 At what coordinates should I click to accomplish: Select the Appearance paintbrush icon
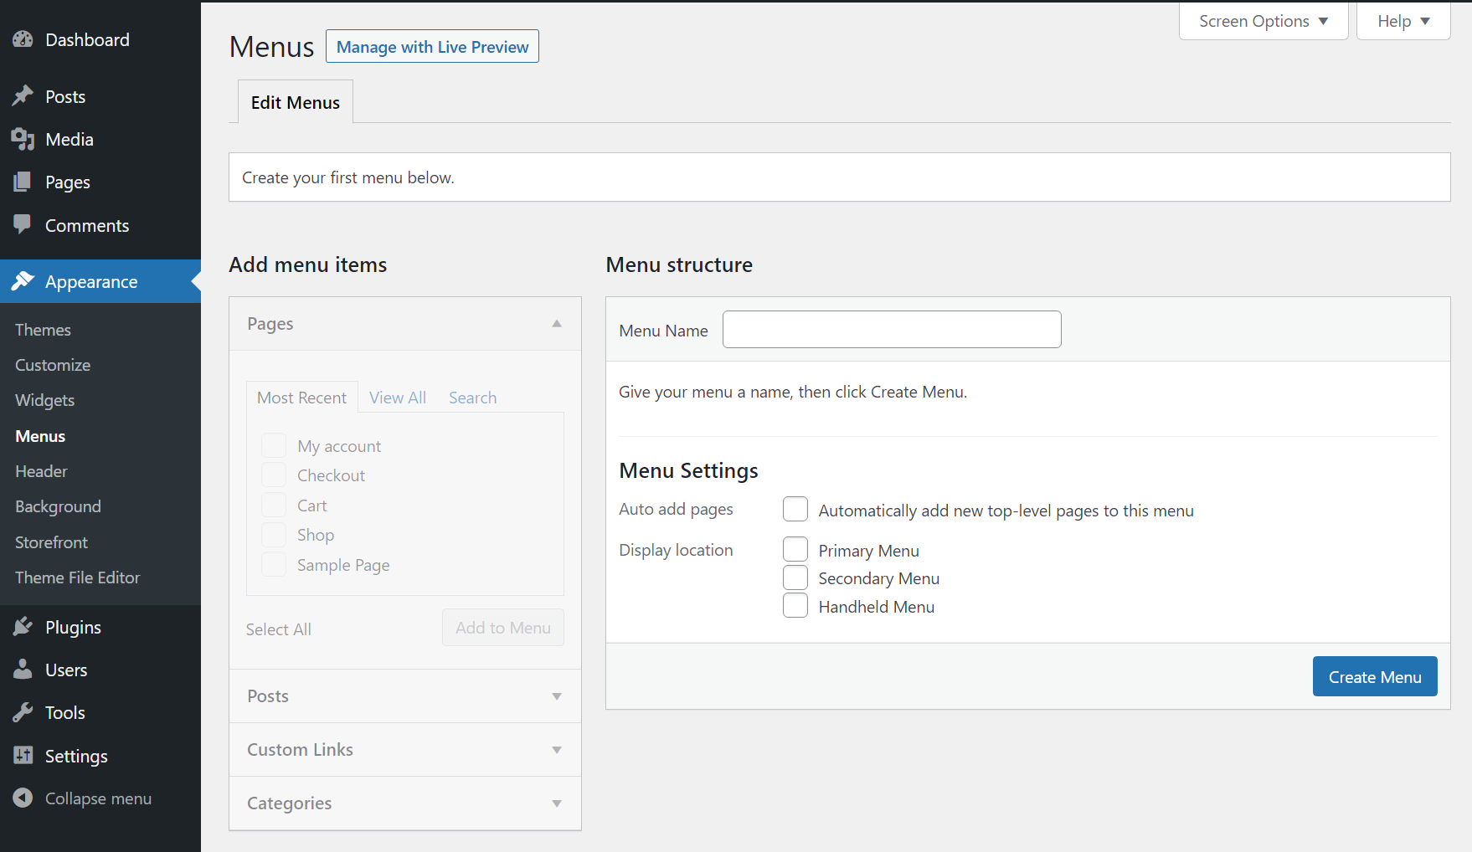click(23, 281)
